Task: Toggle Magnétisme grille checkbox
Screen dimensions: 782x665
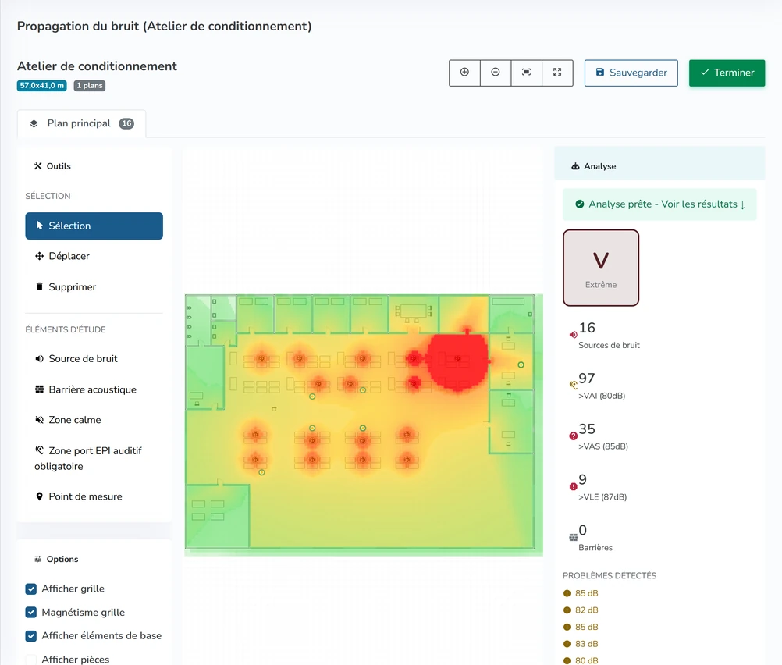Action: (31, 612)
